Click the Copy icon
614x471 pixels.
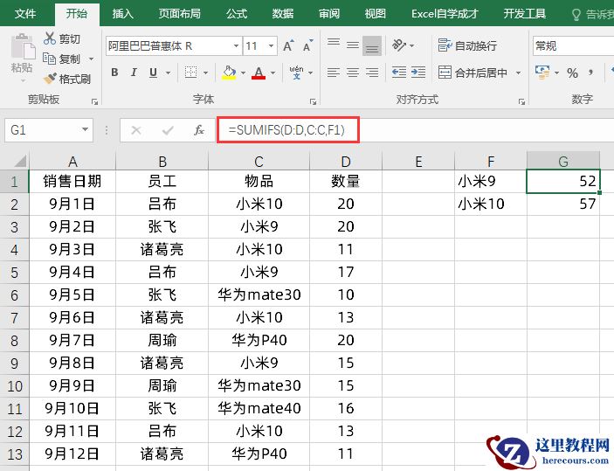coord(49,59)
